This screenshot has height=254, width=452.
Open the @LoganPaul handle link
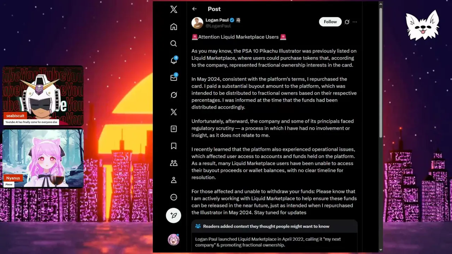(218, 26)
